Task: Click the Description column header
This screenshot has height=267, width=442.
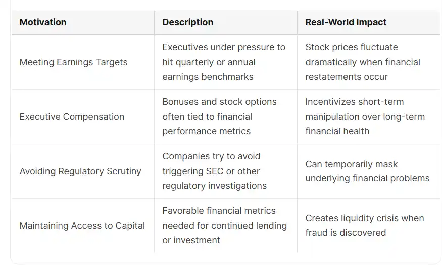Action: pos(188,22)
